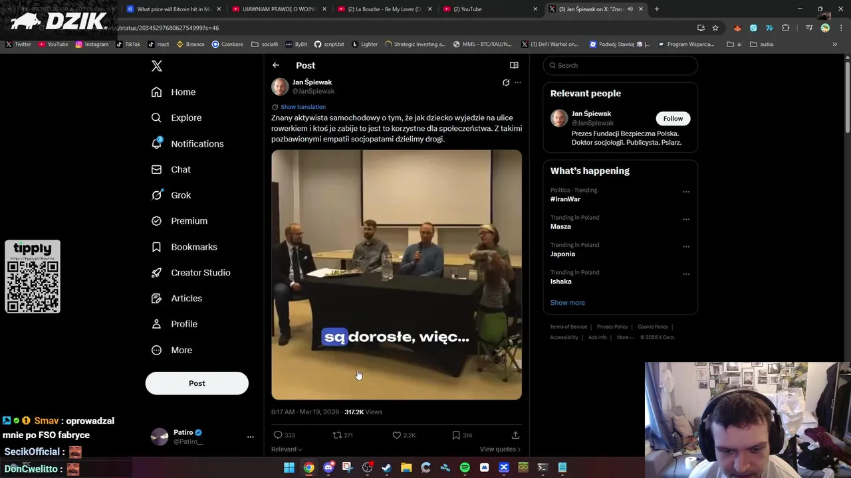Open Premium from the sidebar
The image size is (851, 478).
coord(179,221)
